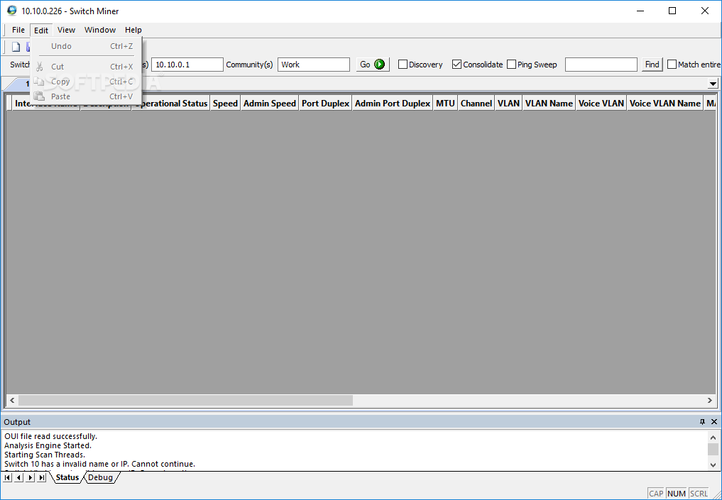
Task: Choose Paste in the Edit menu
Action: tap(86, 96)
